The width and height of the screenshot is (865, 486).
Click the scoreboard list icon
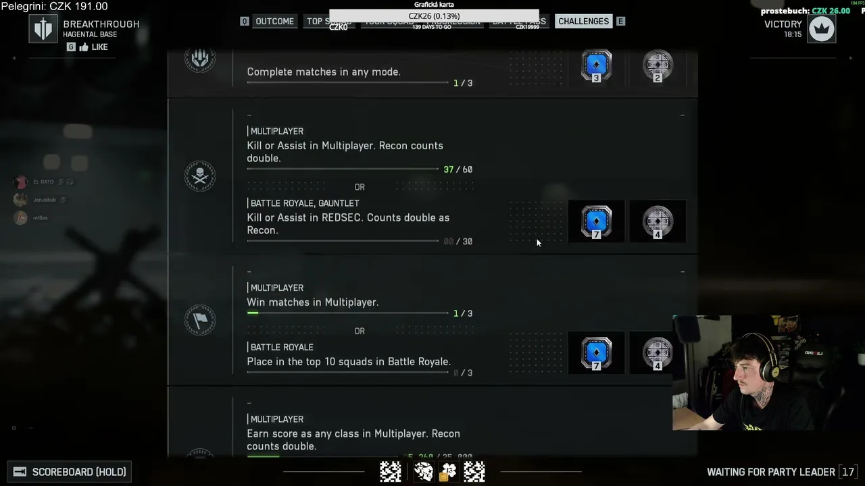pyautogui.click(x=20, y=472)
